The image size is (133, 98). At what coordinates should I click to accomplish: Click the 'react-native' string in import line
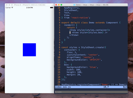click(80, 18)
